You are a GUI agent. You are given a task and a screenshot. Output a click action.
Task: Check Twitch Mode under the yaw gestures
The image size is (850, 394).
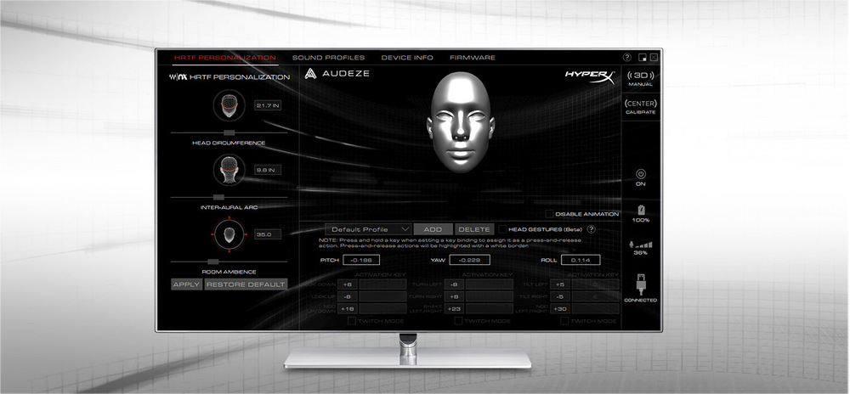(x=458, y=321)
